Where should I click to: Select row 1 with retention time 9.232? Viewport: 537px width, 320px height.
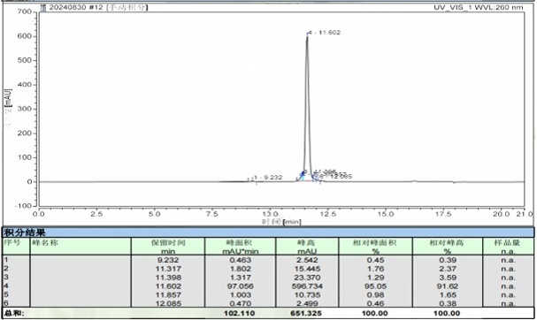[268, 260]
